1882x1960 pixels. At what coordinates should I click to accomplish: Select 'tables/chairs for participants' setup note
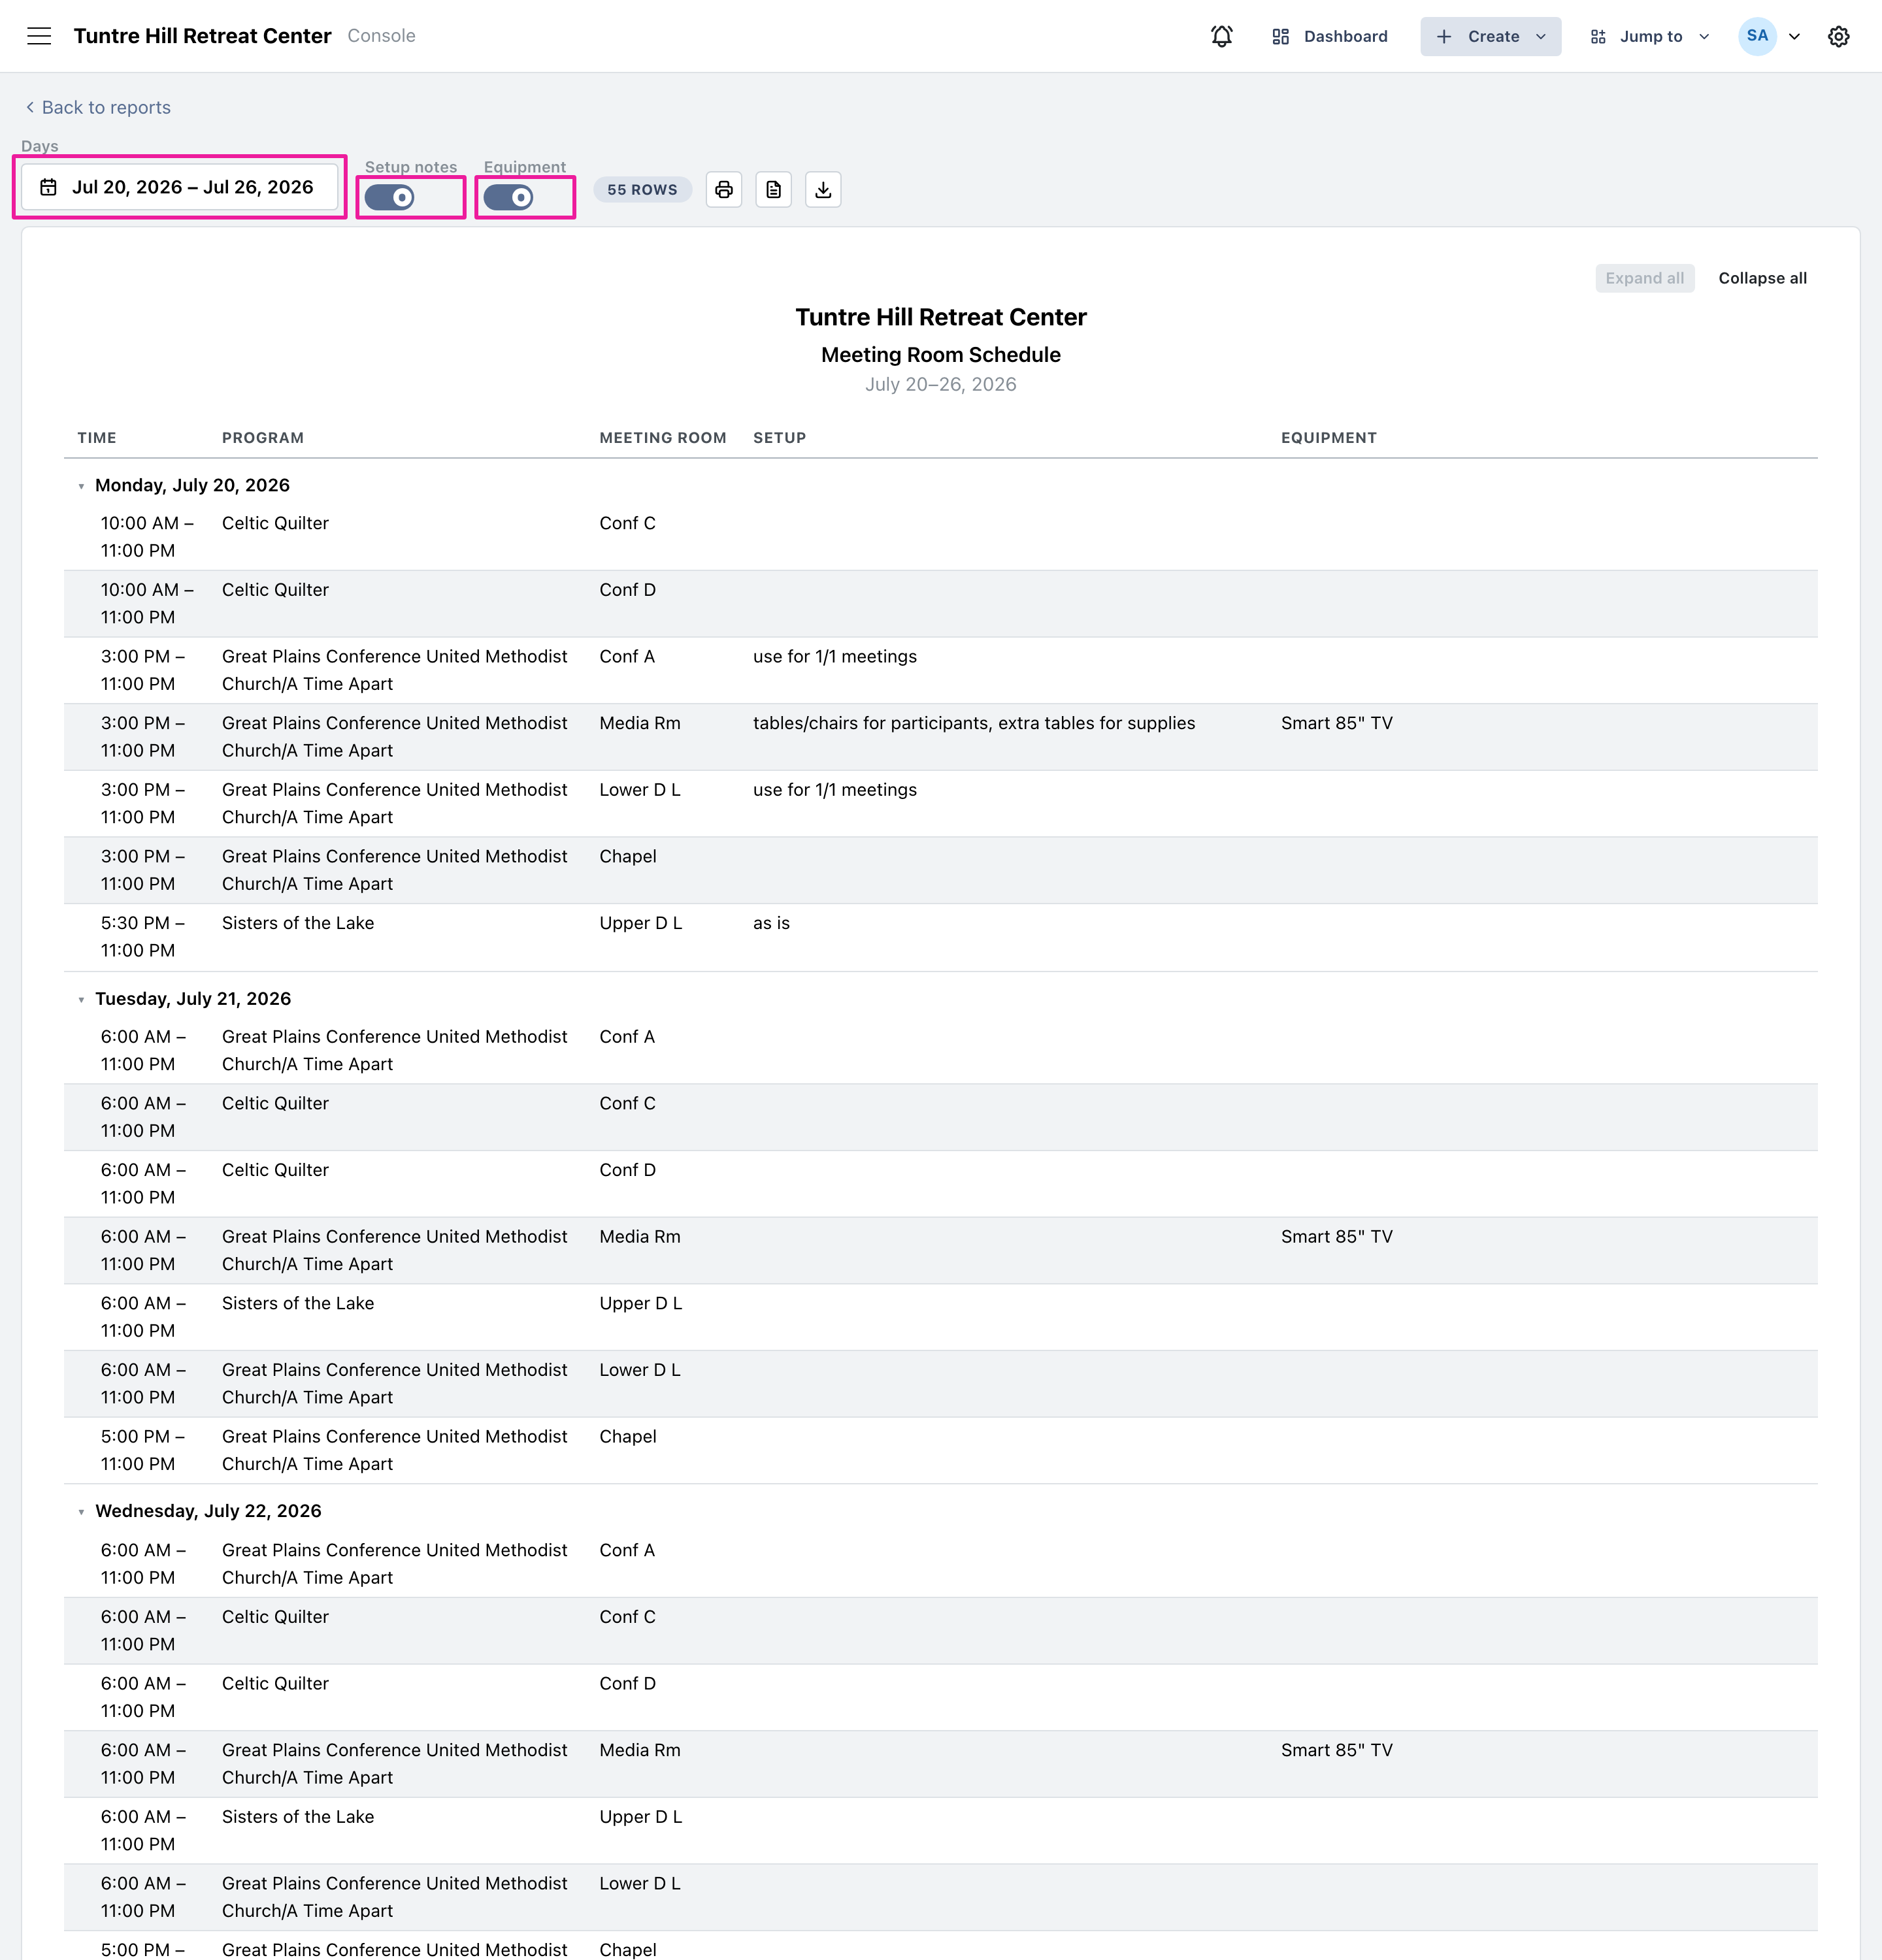(x=974, y=723)
